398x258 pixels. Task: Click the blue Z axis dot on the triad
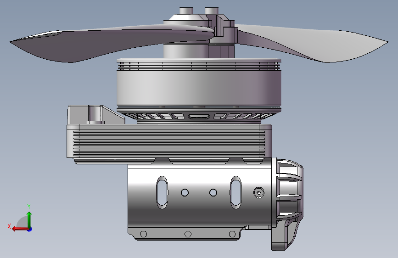click(x=30, y=229)
